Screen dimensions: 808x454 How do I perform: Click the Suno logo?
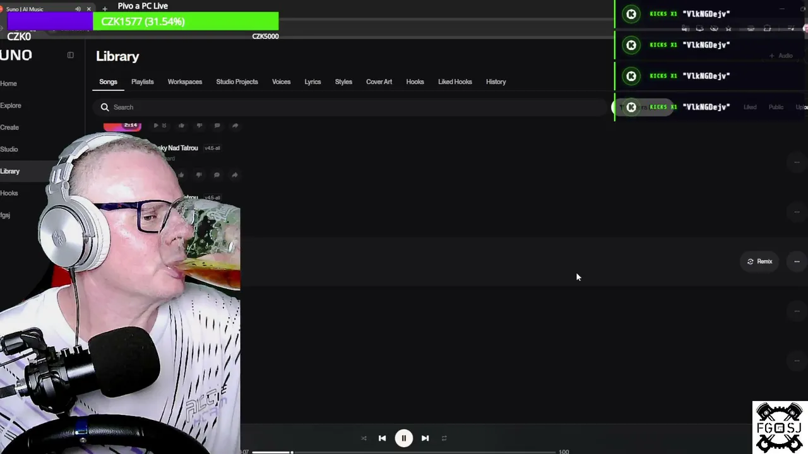coord(16,55)
